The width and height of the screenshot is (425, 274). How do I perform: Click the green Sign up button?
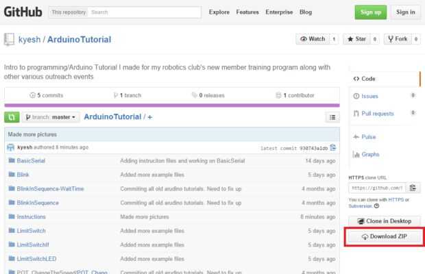(371, 12)
